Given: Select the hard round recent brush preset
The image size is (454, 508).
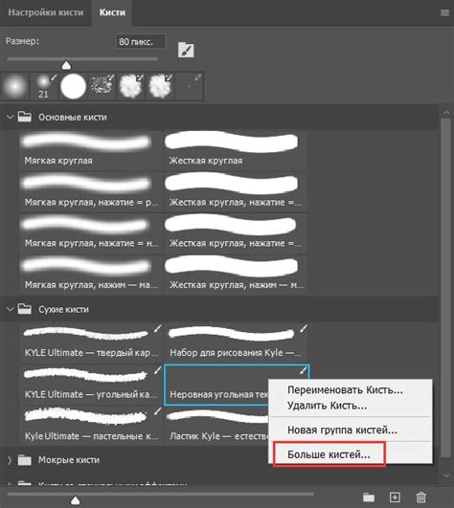Looking at the screenshot, I should pos(74,86).
